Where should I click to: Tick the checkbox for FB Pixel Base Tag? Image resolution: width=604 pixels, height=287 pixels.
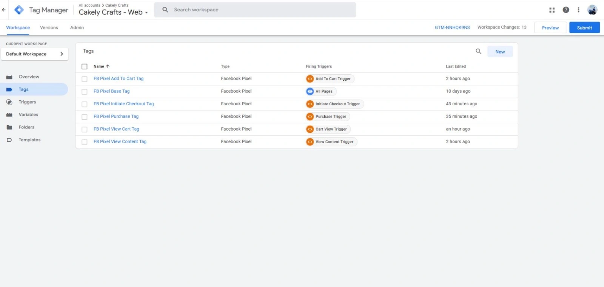(85, 92)
